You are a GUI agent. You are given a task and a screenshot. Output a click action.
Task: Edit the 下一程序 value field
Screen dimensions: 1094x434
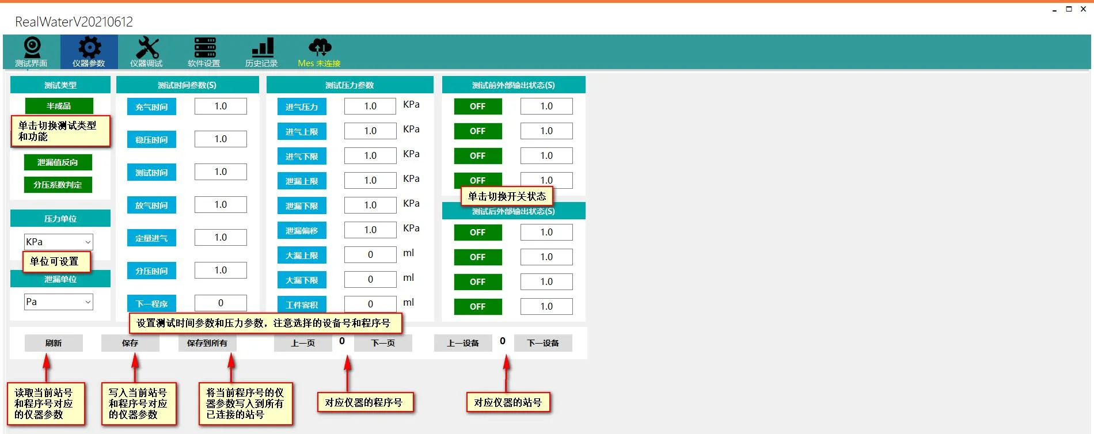(221, 303)
